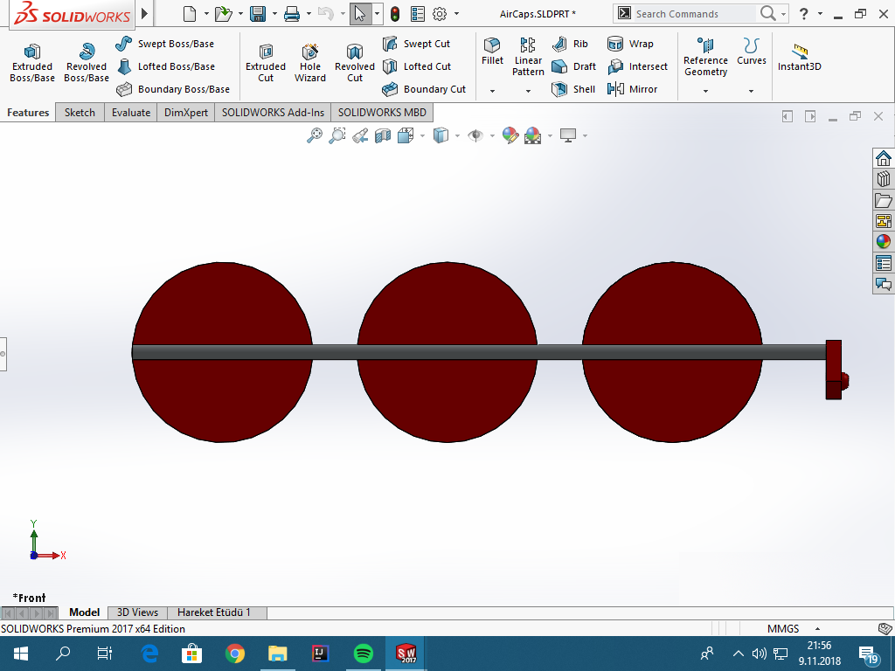
Task: Expand the Linear Pattern dropdown arrow
Action: 528,91
